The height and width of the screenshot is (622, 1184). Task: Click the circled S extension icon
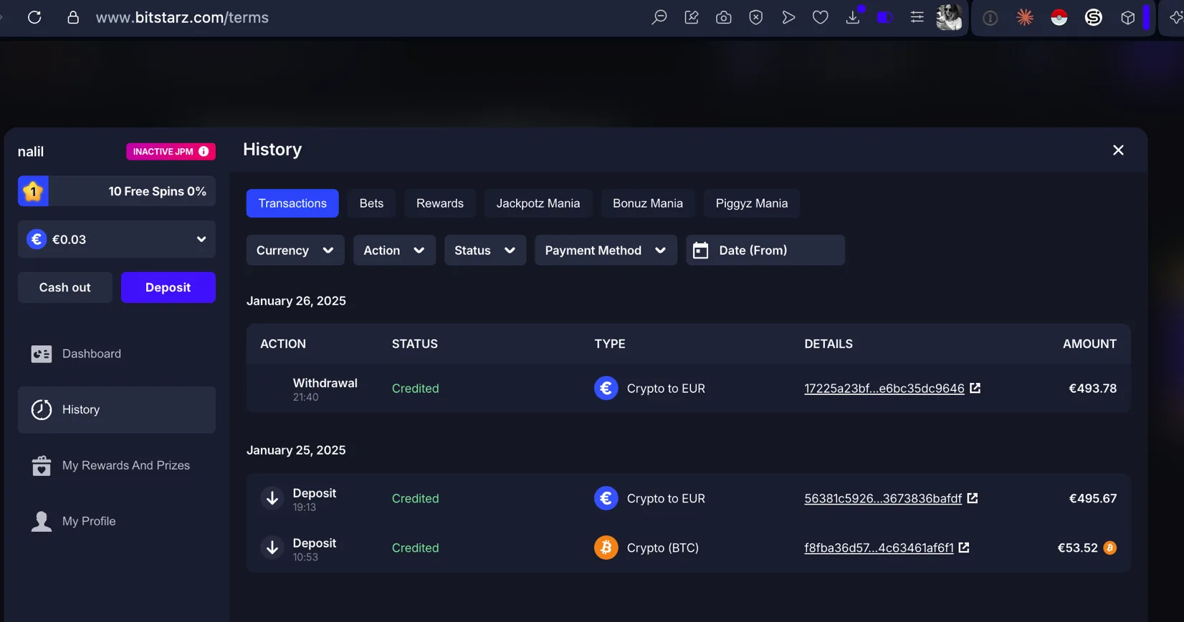(1094, 17)
